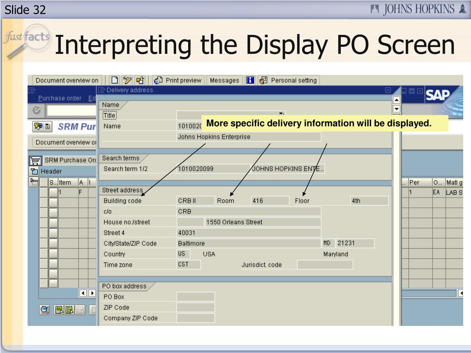Screen dimensions: 471x353
Task: Click the Personal setting button
Action: 289,80
